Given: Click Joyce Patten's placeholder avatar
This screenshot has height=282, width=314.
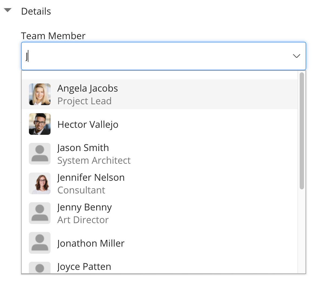Looking at the screenshot, I should [40, 268].
